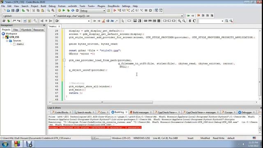Viewport: 263px width, 148px height.
Task: Select the Debugger log tab
Action: click(x=247, y=112)
